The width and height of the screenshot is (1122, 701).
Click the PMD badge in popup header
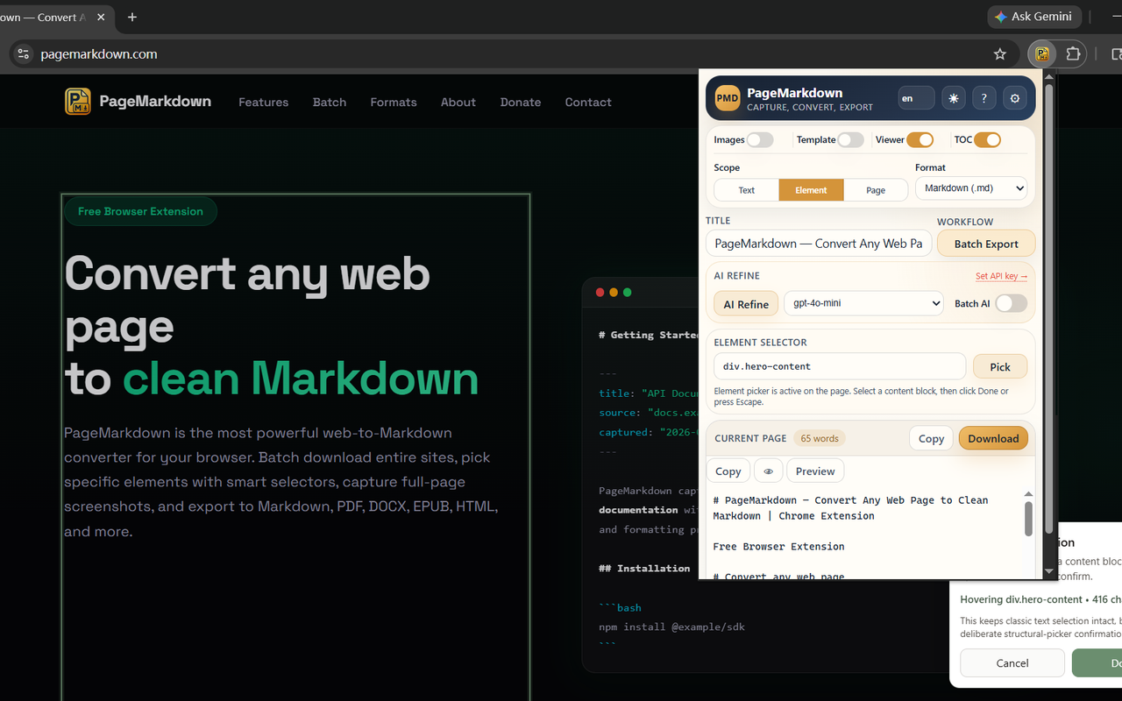pyautogui.click(x=728, y=98)
